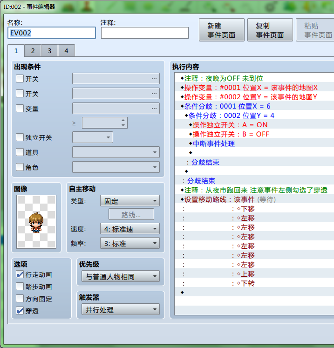This screenshot has height=348, width=334.
Task: Enable the 变量 condition checkbox
Action: pos(20,108)
